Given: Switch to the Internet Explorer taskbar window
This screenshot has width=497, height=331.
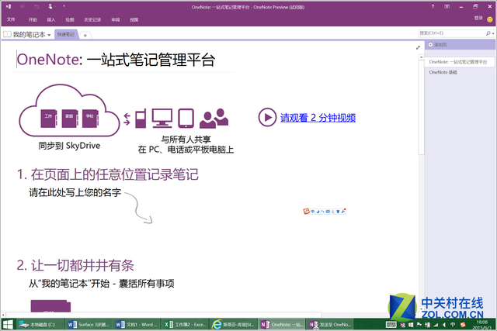Looking at the screenshot, I should point(233,324).
